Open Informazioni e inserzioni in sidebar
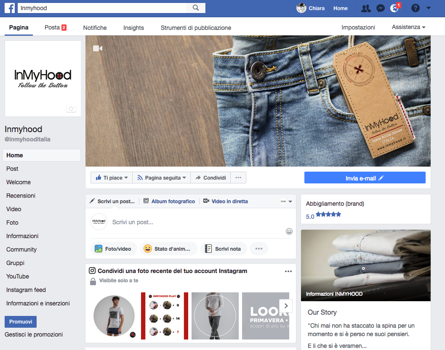 click(x=38, y=303)
